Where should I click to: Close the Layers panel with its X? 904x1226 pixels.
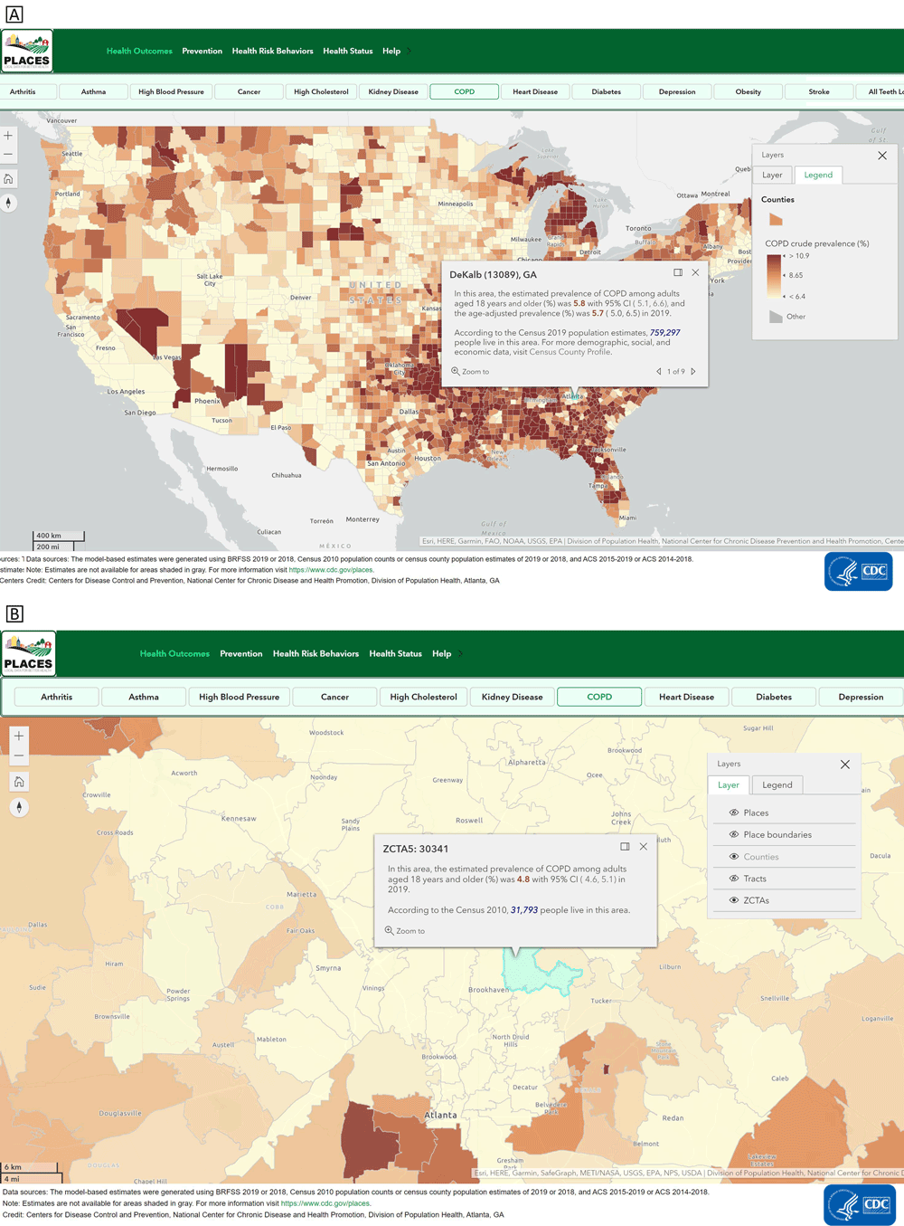(x=881, y=156)
